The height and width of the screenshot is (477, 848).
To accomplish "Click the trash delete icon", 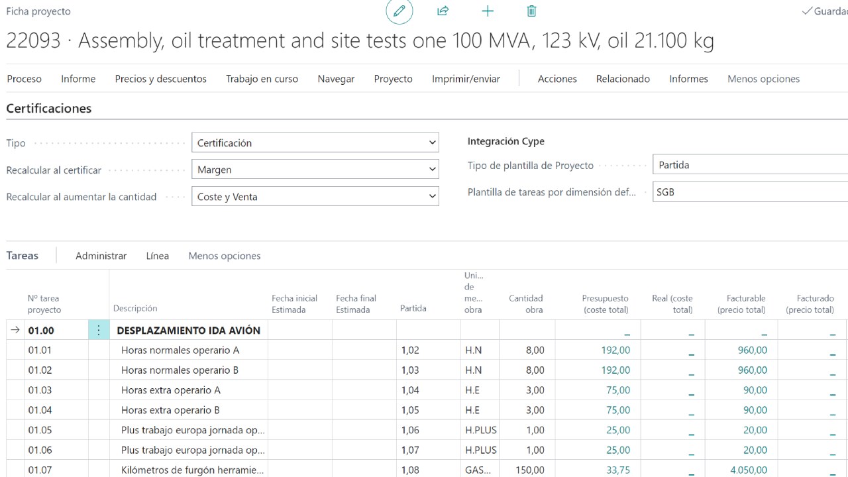I will point(531,11).
